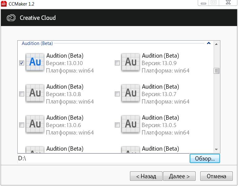This screenshot has height=186, width=238.
Task: Click the text Версия: 13.0.9
Action: tap(159, 63)
